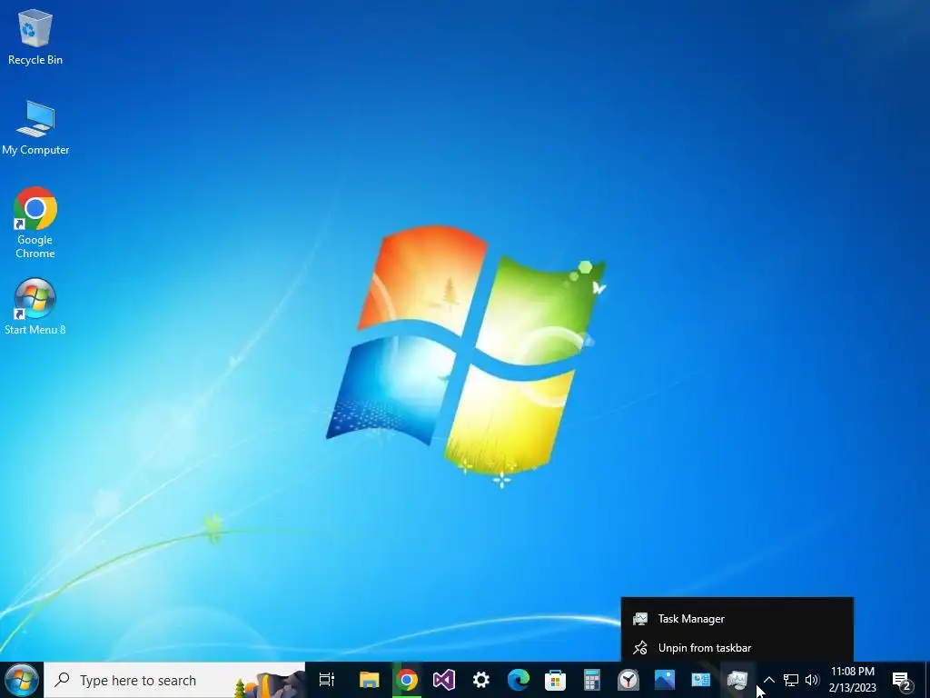Open Photos app from the taskbar

665,680
